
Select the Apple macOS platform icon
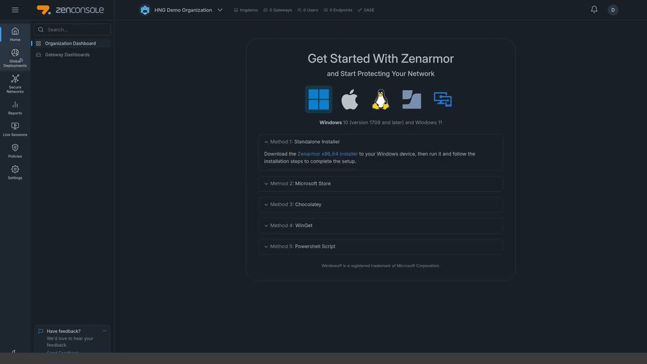coord(349,99)
